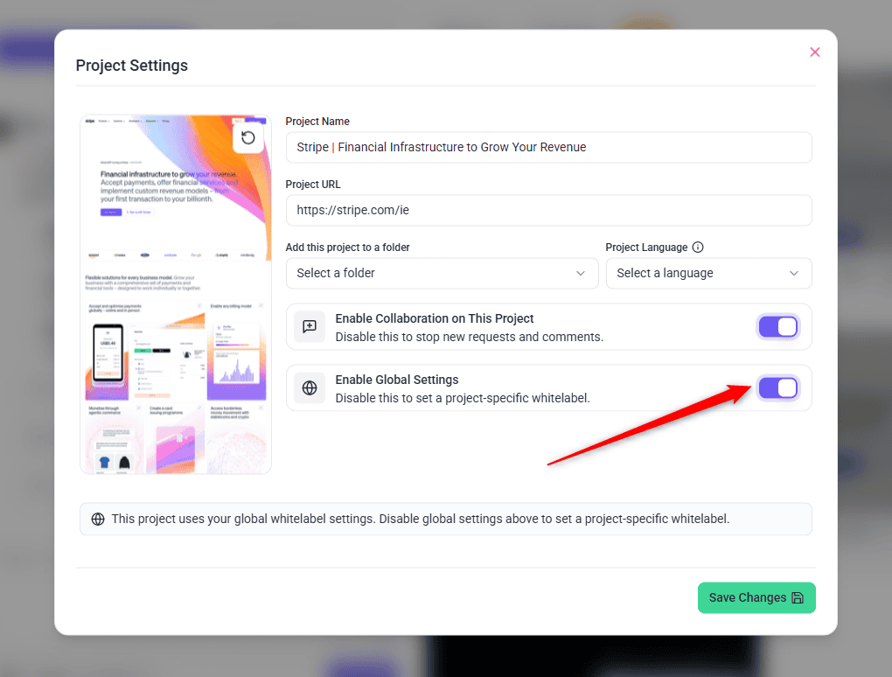892x677 pixels.
Task: Click 'Disable this to set a project-specific whitelabel' text
Action: coord(463,398)
